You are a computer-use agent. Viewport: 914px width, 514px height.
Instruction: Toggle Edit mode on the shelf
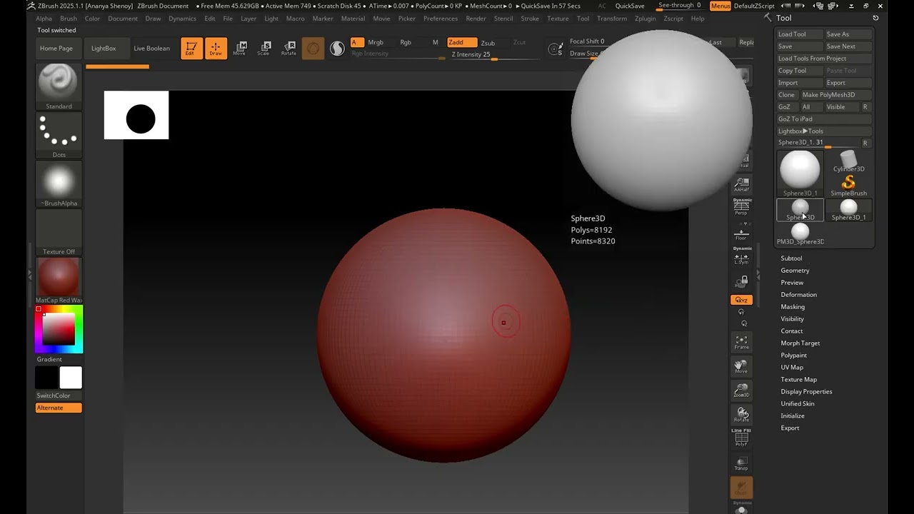click(x=191, y=48)
